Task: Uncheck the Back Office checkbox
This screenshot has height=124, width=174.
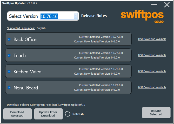Action: click(x=9, y=40)
